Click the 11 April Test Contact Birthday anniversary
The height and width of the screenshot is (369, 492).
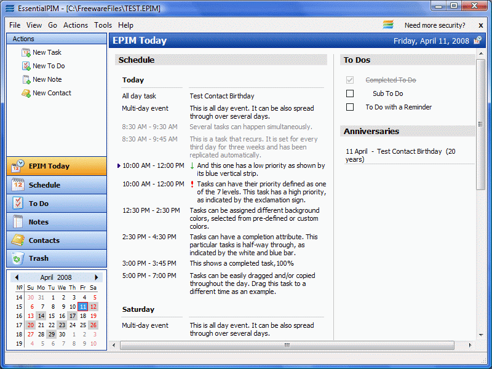tap(400, 156)
